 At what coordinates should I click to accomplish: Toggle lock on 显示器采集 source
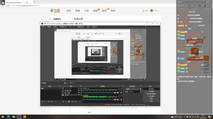(x=81, y=91)
